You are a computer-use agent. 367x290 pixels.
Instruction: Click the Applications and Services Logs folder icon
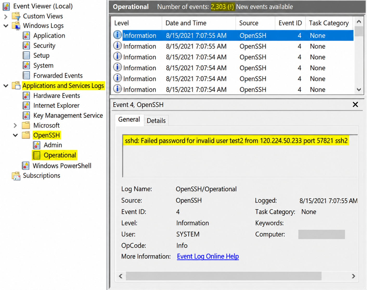(16, 86)
